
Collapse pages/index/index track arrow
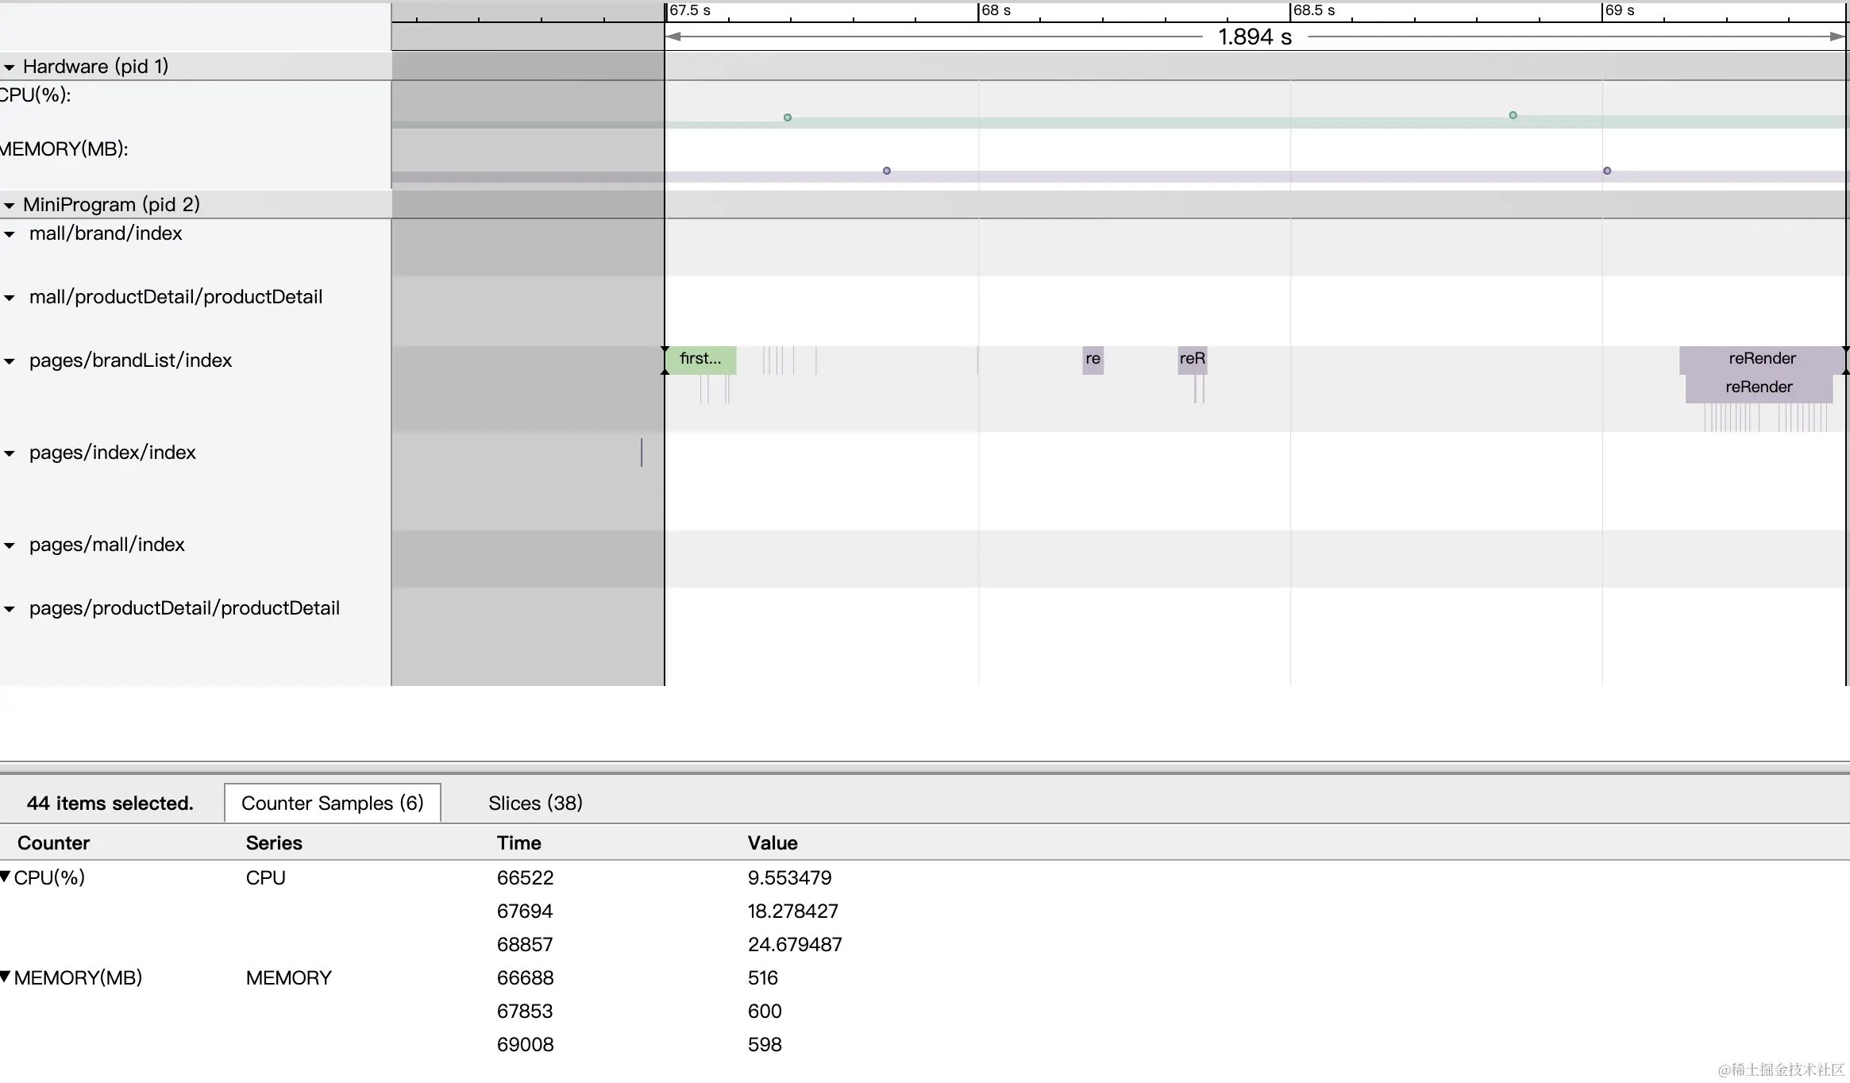[10, 453]
